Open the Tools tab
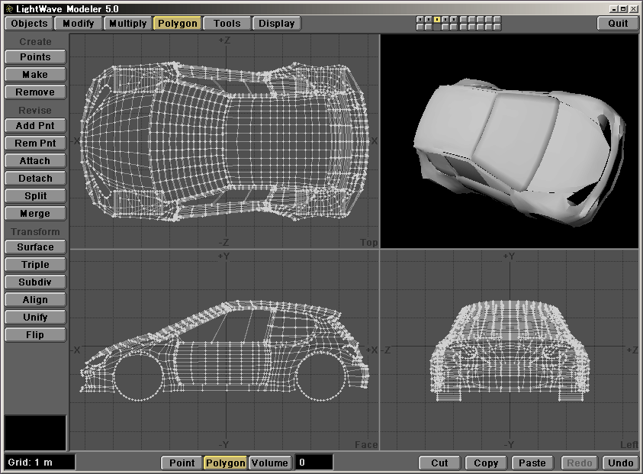Image resolution: width=643 pixels, height=474 pixels. [227, 23]
